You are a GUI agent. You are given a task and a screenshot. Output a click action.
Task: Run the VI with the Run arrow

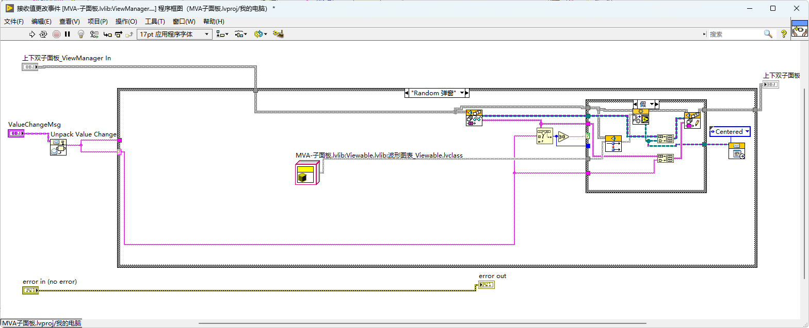tap(31, 34)
